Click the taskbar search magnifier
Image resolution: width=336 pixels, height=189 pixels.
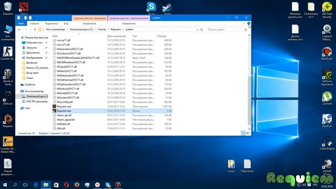(x=15, y=184)
